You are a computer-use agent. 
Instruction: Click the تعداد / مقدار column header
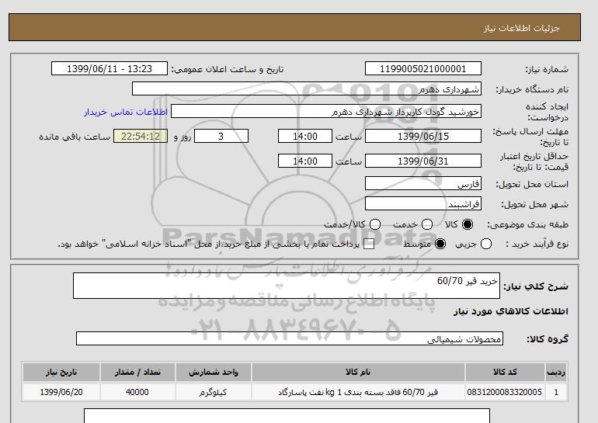137,372
